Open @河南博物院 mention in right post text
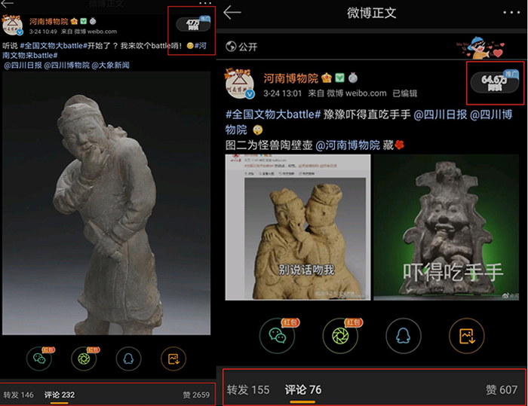 pos(348,145)
